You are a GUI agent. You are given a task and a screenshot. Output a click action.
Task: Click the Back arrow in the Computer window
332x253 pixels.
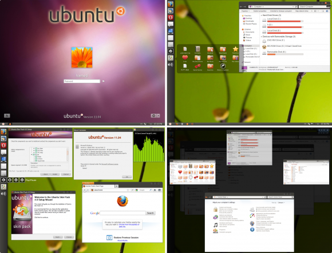click(x=241, y=7)
